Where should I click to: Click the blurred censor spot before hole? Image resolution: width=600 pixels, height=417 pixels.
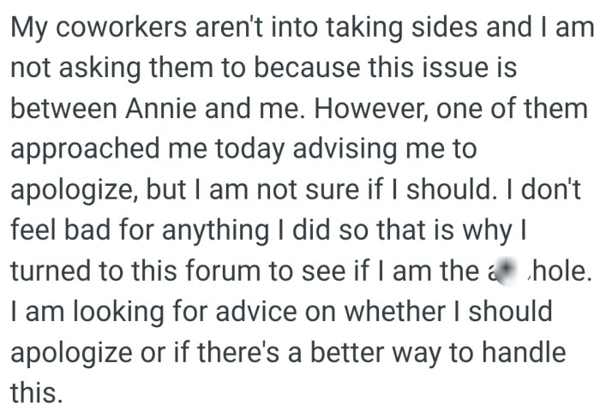coord(507,271)
